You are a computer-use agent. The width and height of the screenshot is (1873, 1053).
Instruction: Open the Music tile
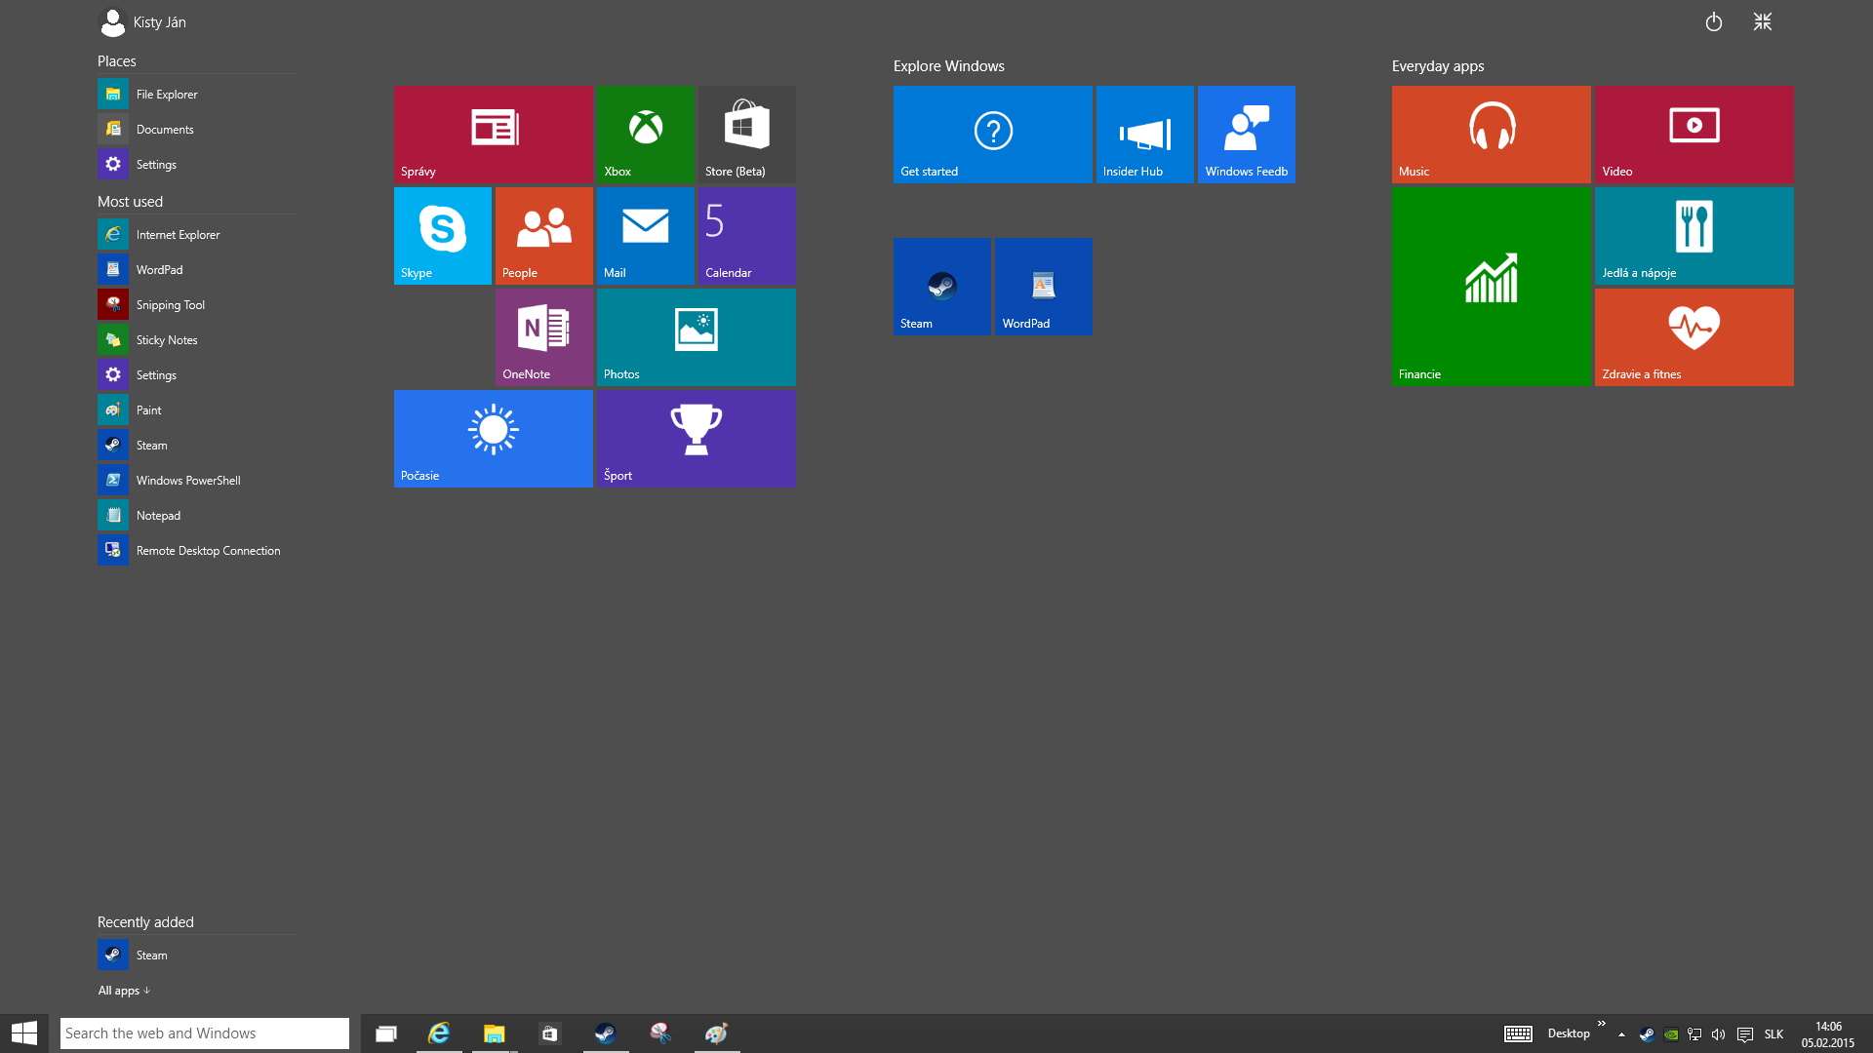[1491, 135]
